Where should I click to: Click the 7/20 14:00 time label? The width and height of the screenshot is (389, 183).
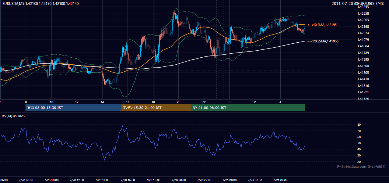tap(102, 180)
